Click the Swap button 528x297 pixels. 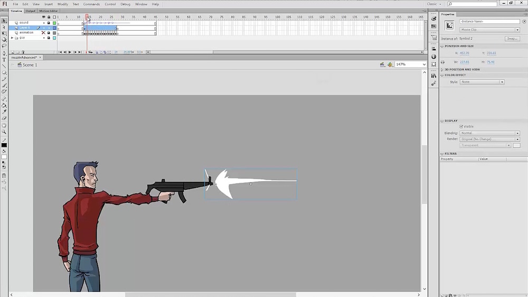(512, 39)
